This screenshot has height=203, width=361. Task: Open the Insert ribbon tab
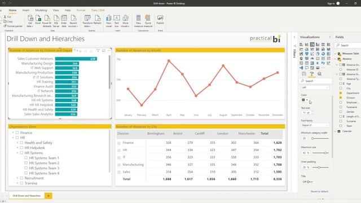(x=26, y=10)
